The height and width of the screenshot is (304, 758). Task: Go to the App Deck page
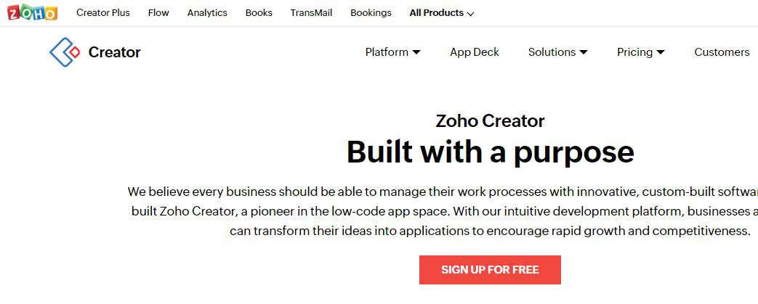coord(475,52)
